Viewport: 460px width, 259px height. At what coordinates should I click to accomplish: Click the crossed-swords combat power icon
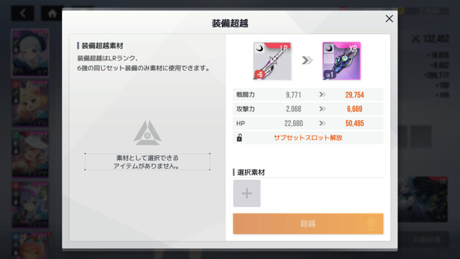click(x=416, y=39)
